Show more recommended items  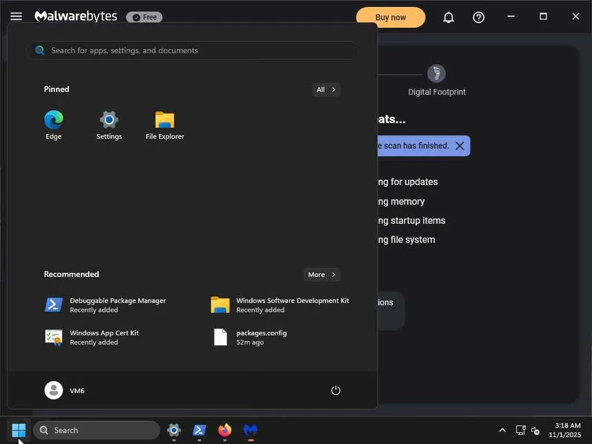[x=321, y=275]
